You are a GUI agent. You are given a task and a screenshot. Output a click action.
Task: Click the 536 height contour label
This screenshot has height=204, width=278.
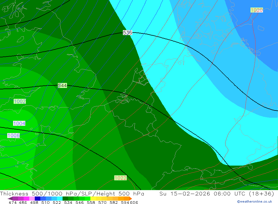(128, 33)
